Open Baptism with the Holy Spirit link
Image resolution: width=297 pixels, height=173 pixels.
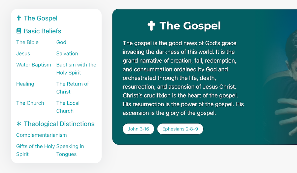coord(76,69)
